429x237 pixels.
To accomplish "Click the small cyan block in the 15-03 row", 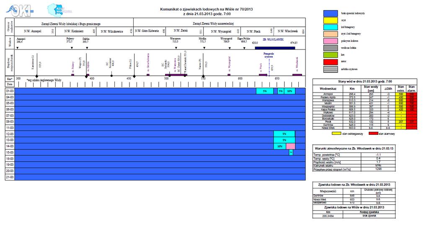I will pyautogui.click(x=291, y=152).
